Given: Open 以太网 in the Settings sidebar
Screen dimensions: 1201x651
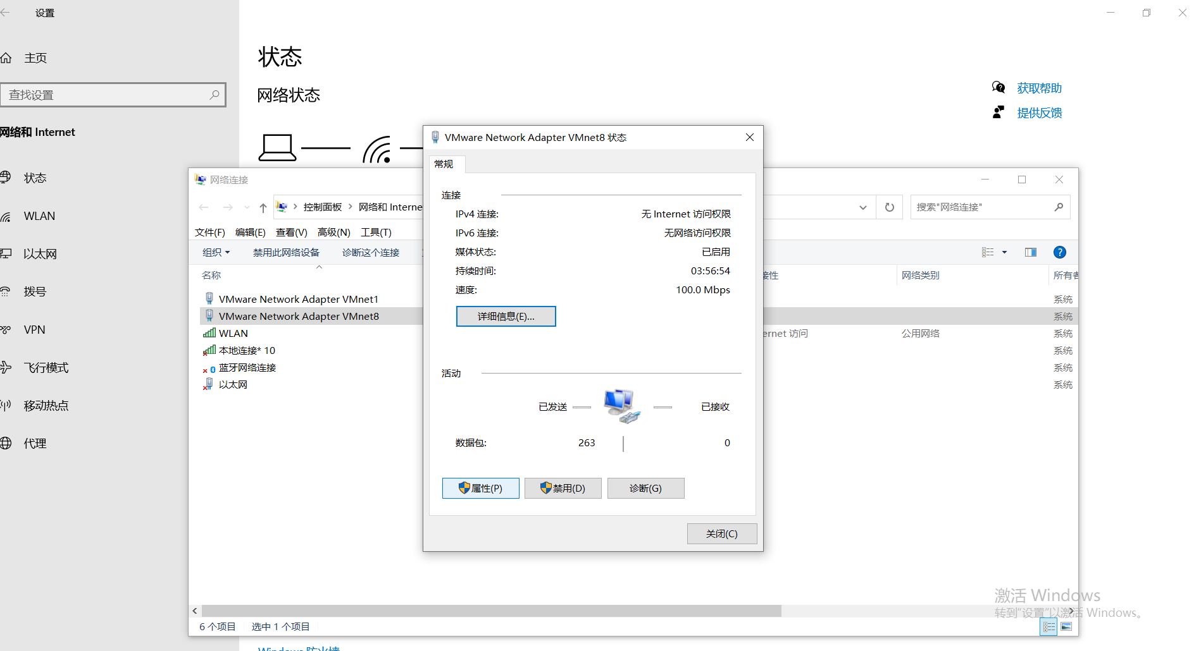Looking at the screenshot, I should pos(40,254).
